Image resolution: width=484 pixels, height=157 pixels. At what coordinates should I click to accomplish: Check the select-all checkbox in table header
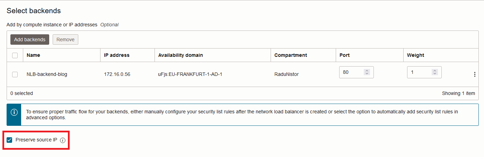[15, 55]
